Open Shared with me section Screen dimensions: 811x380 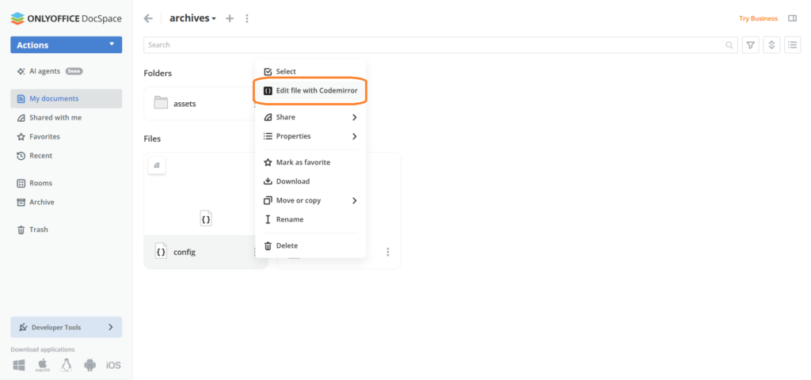coord(55,118)
